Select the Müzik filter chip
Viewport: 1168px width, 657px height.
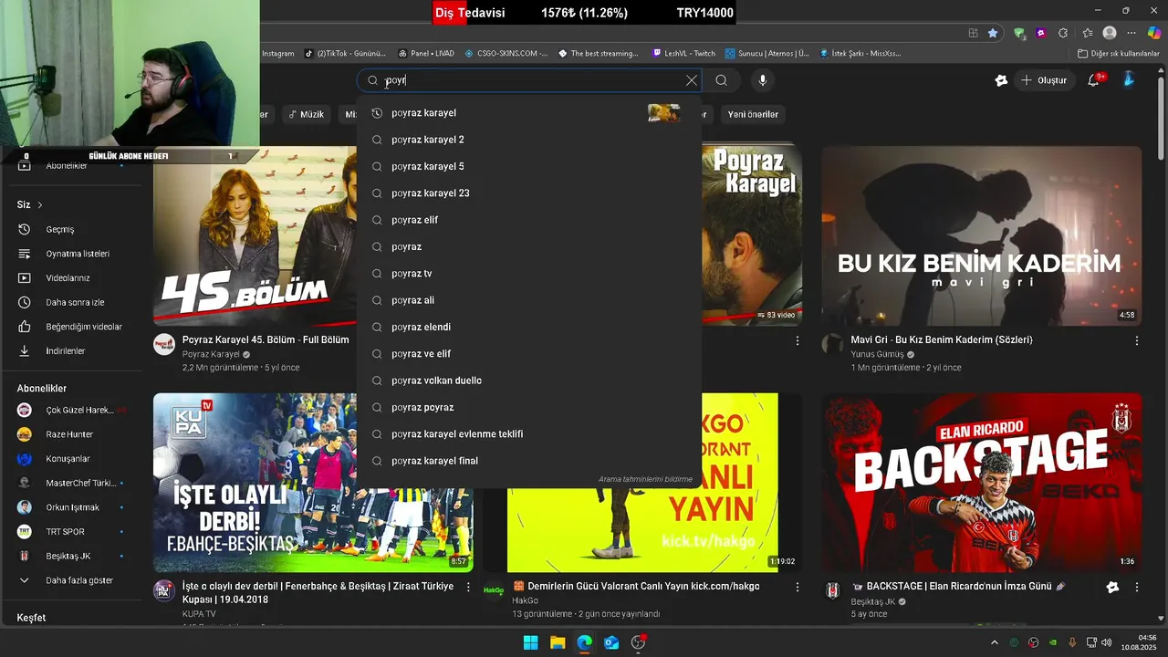[x=306, y=114]
